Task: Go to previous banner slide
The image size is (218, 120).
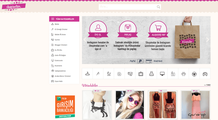Action: tap(85, 40)
